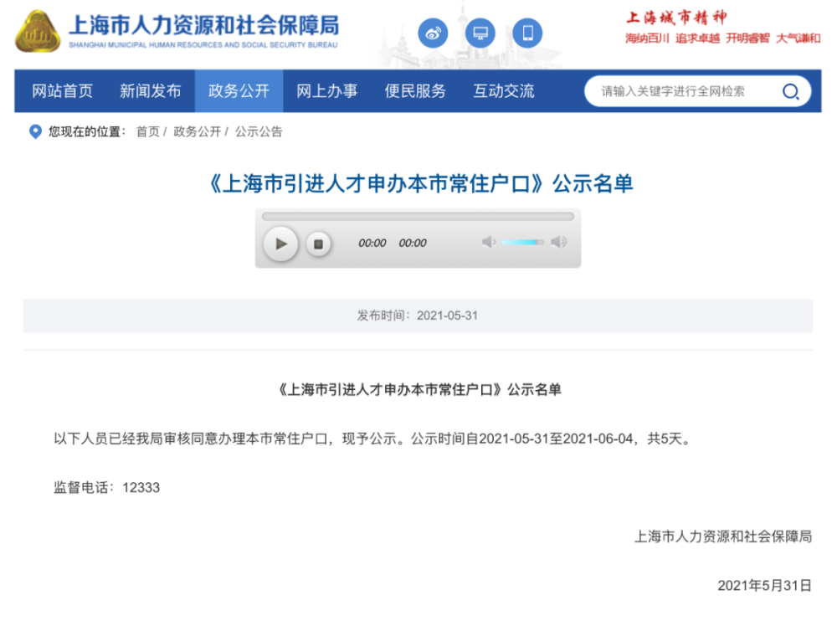Mute audio via the low-volume speaker icon
The width and height of the screenshot is (837, 621).
(489, 242)
